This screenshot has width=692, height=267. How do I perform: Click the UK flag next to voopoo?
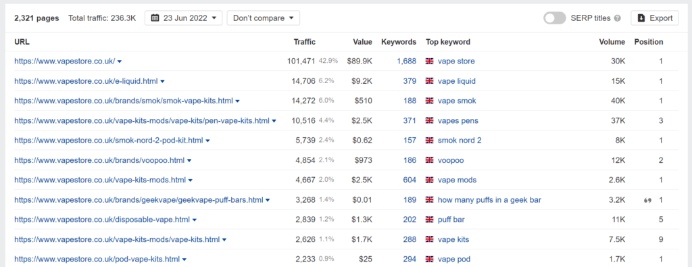pyautogui.click(x=429, y=161)
